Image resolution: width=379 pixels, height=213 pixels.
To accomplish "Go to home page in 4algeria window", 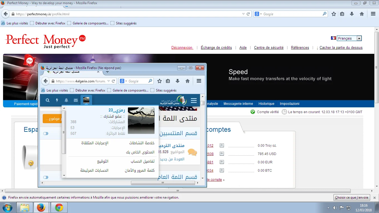I will coord(188,81).
